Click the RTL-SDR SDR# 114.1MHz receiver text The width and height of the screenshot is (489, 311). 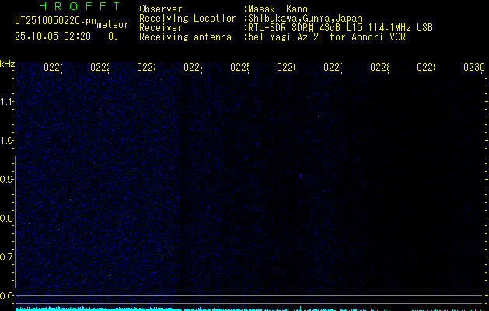[341, 28]
